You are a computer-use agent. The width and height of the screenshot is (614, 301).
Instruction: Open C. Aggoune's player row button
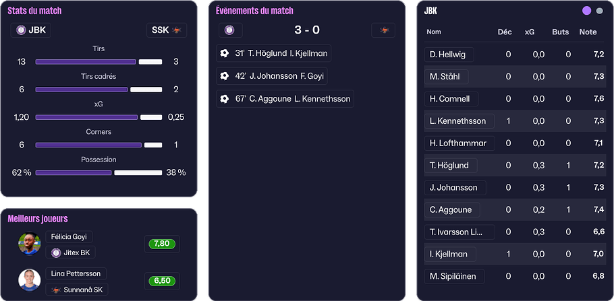point(451,209)
